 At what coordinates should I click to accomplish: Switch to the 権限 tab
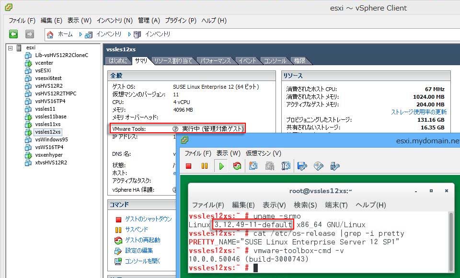[x=299, y=61]
